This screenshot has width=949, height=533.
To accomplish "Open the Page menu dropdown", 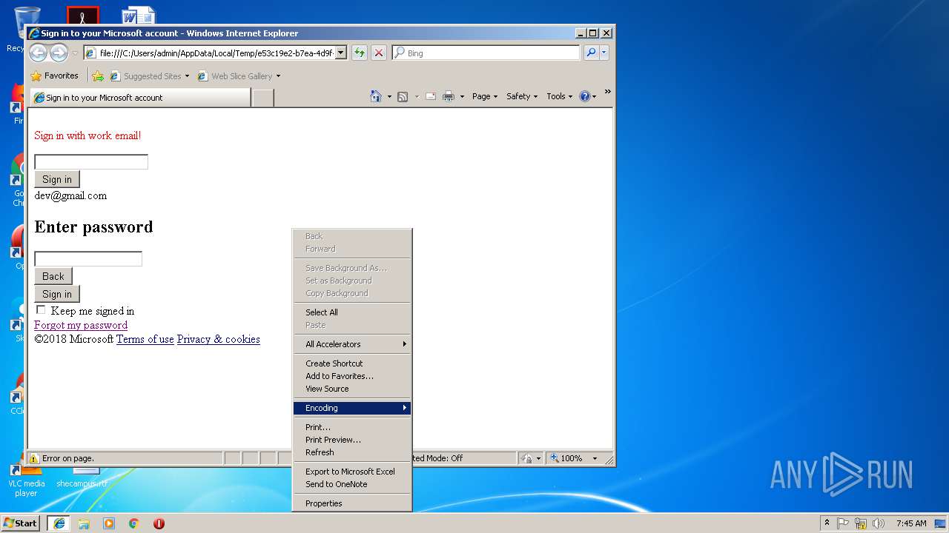I will pyautogui.click(x=485, y=96).
